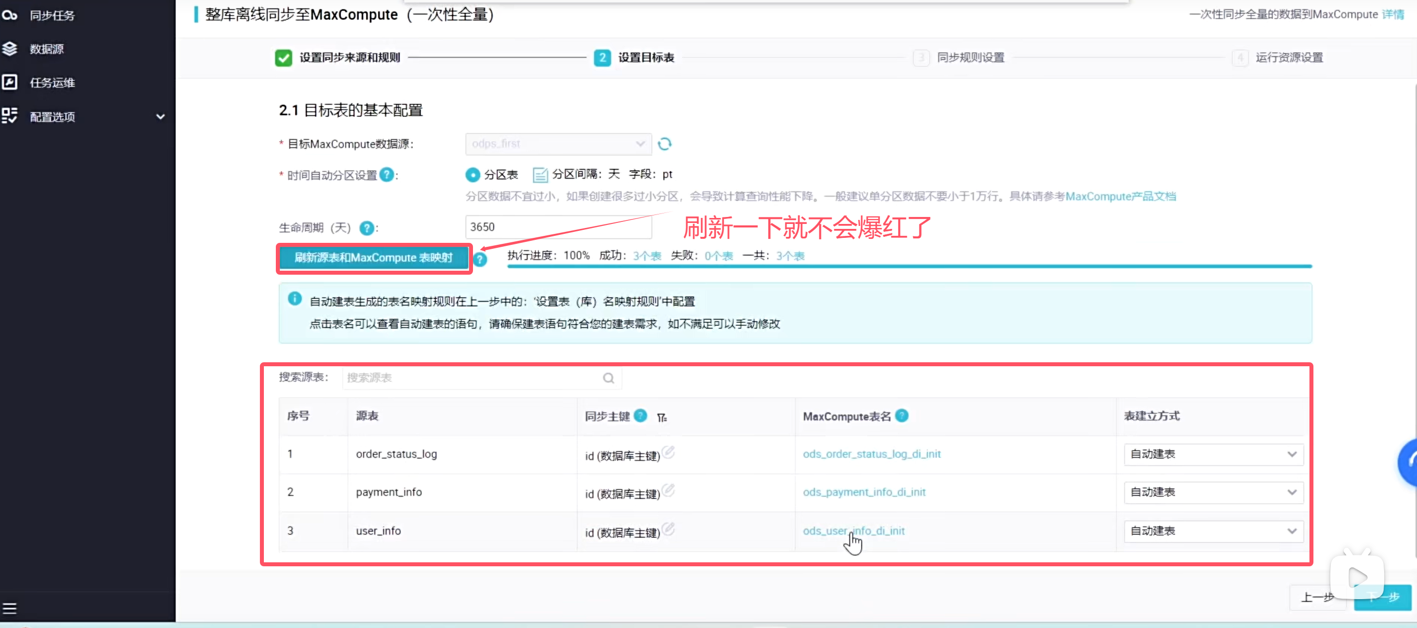Click the search magnifier in 搜索源表 box
1417x628 pixels.
point(608,378)
